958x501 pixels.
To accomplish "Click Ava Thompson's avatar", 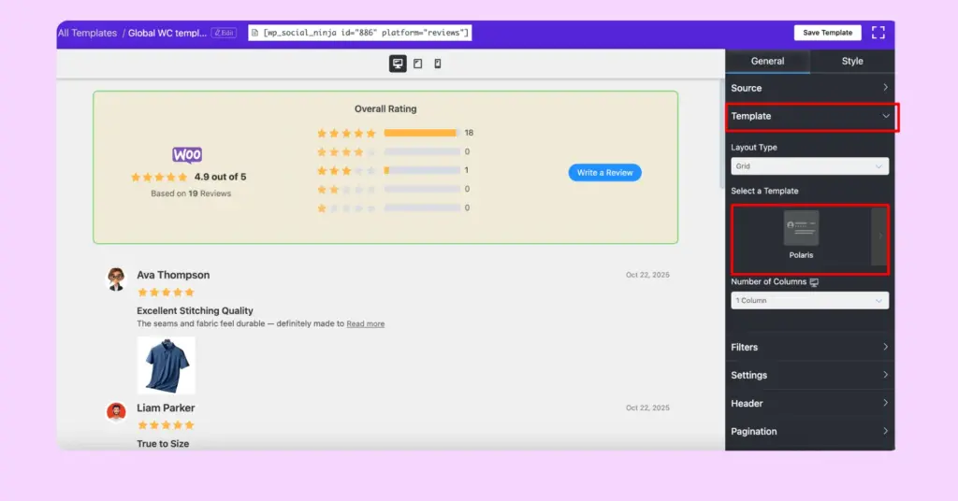I will point(116,279).
